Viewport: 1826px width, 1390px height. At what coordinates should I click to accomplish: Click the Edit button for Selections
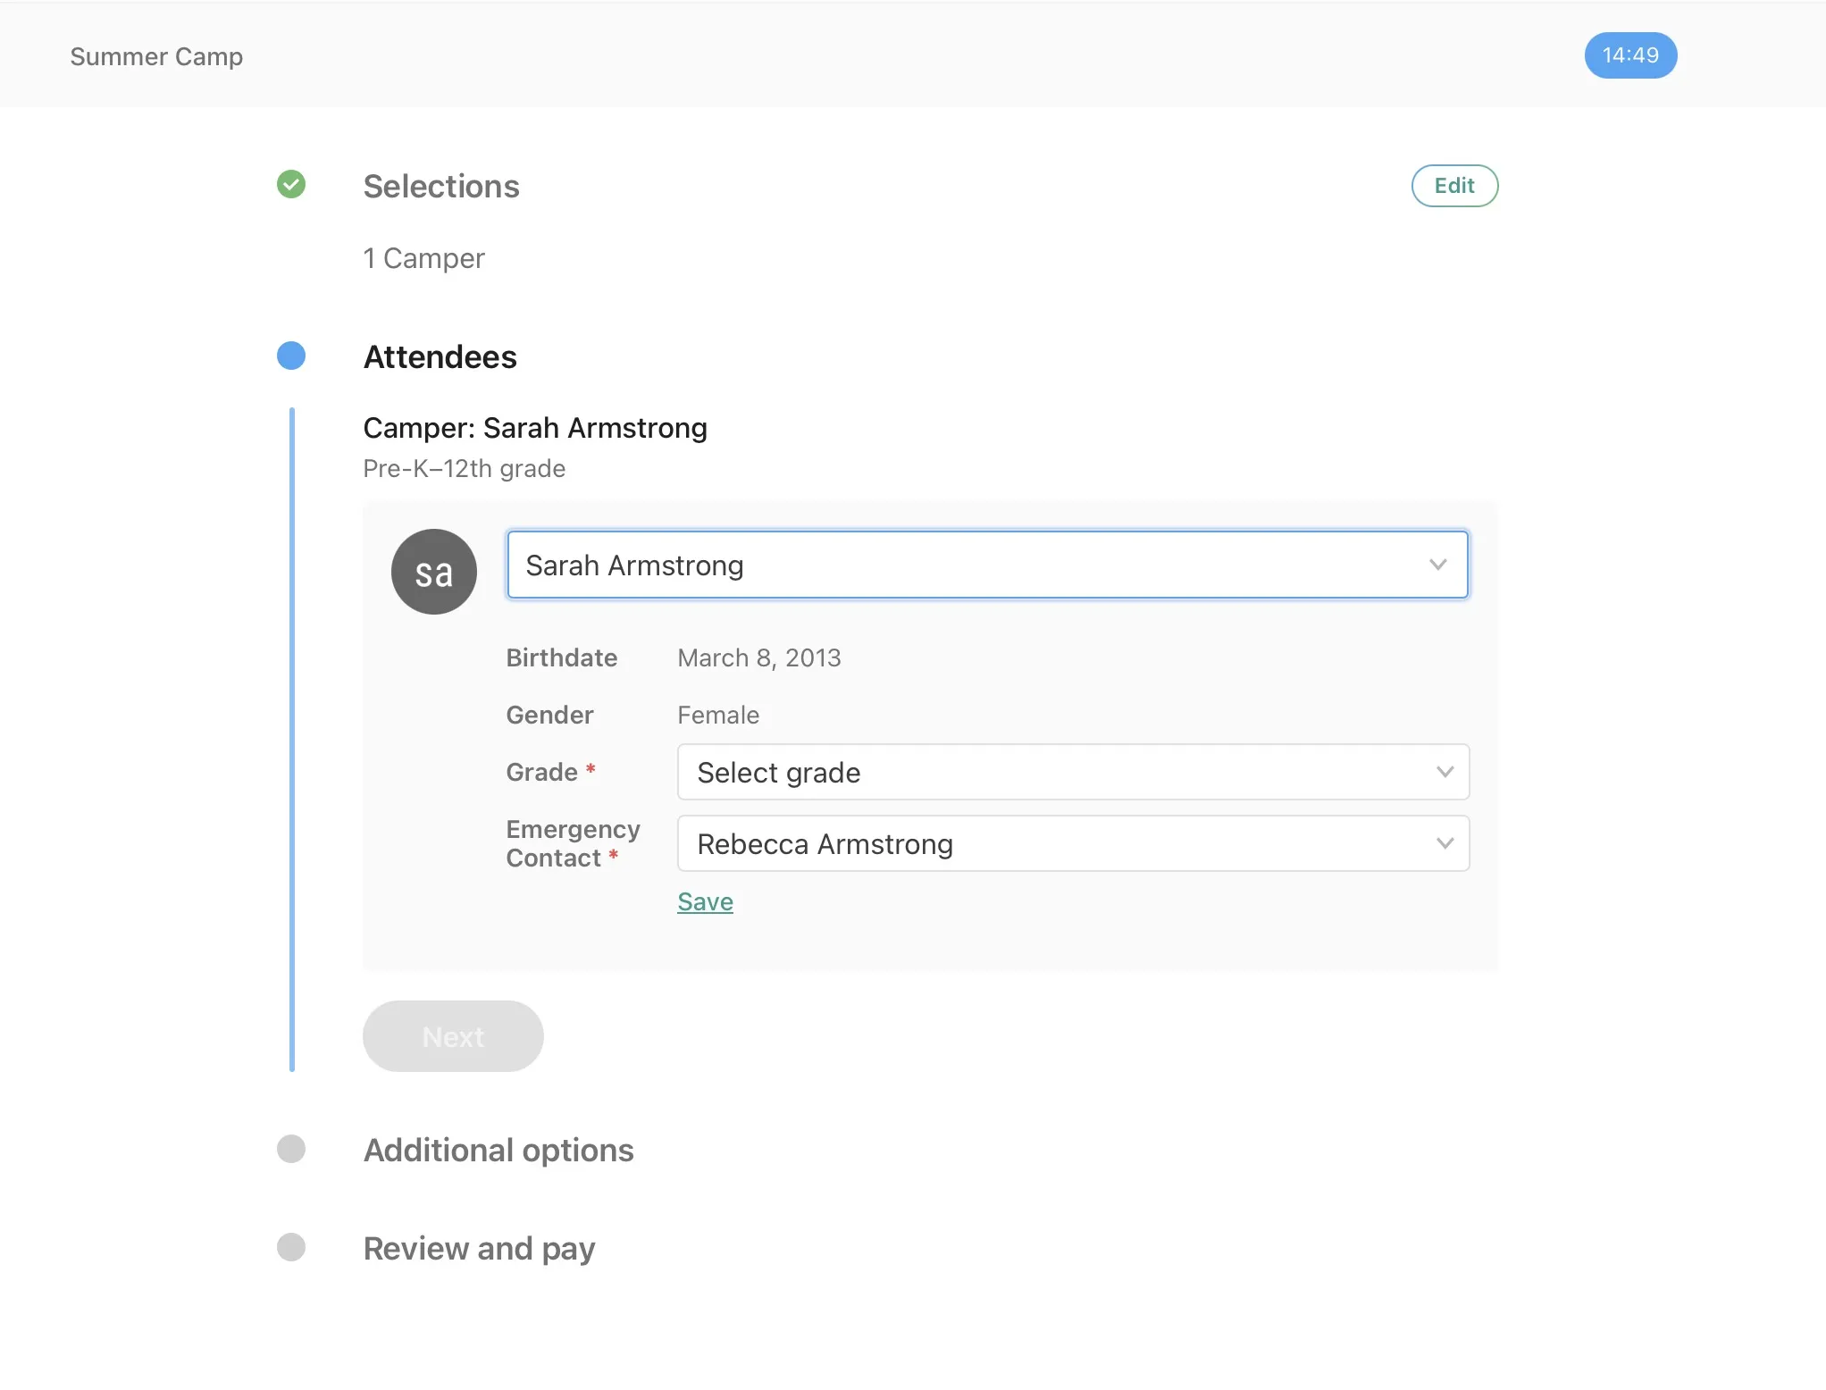click(1454, 186)
